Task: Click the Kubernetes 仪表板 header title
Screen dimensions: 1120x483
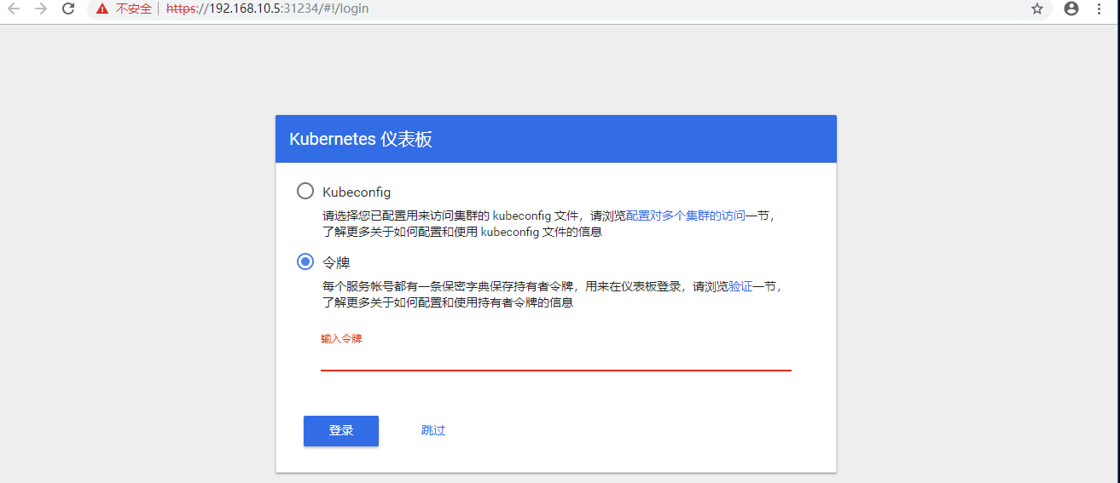Action: pos(361,139)
